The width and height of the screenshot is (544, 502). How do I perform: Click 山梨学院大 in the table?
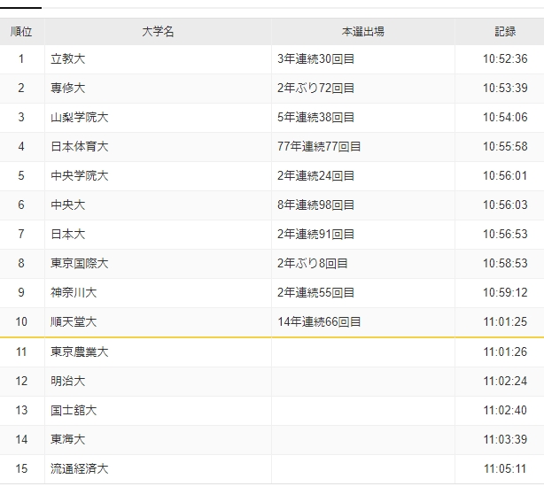click(x=80, y=117)
